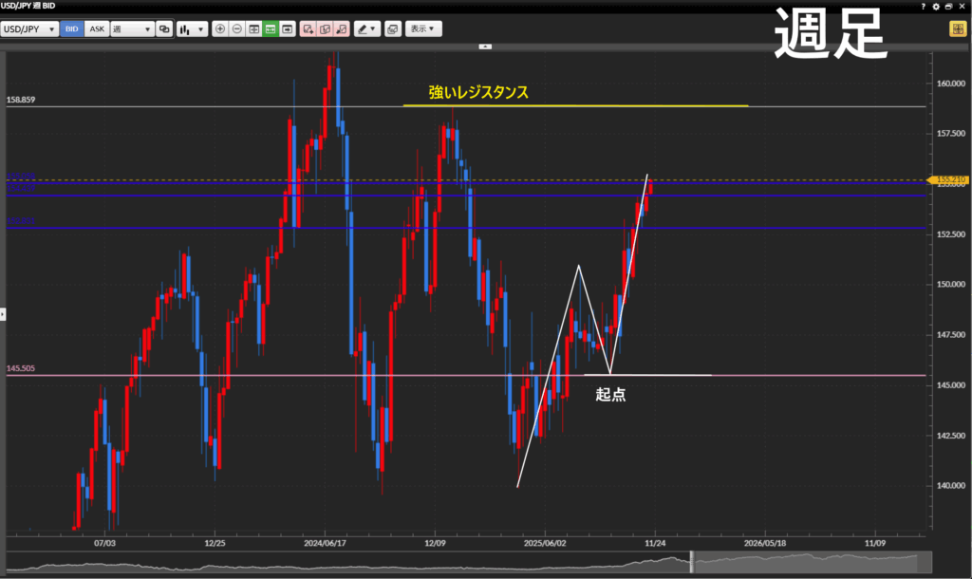The height and width of the screenshot is (579, 972).
Task: Switch price display to ASK
Action: pyautogui.click(x=97, y=29)
